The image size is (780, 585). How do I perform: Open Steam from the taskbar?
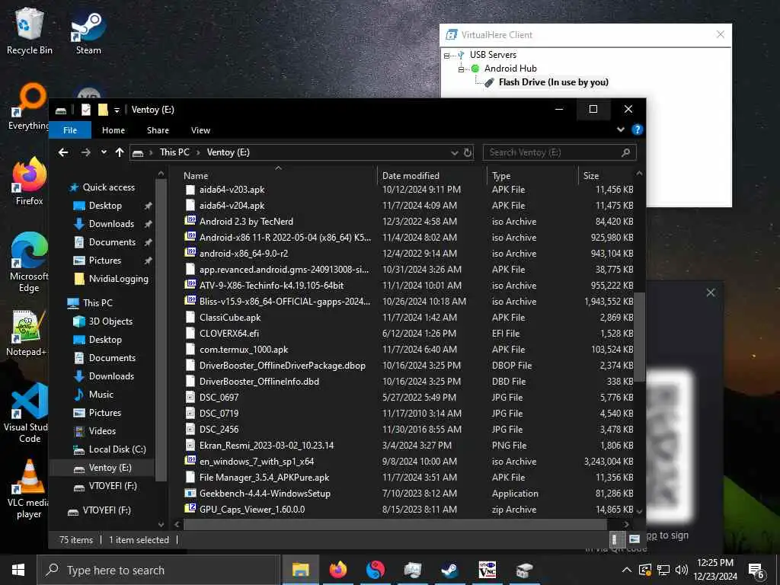(449, 570)
